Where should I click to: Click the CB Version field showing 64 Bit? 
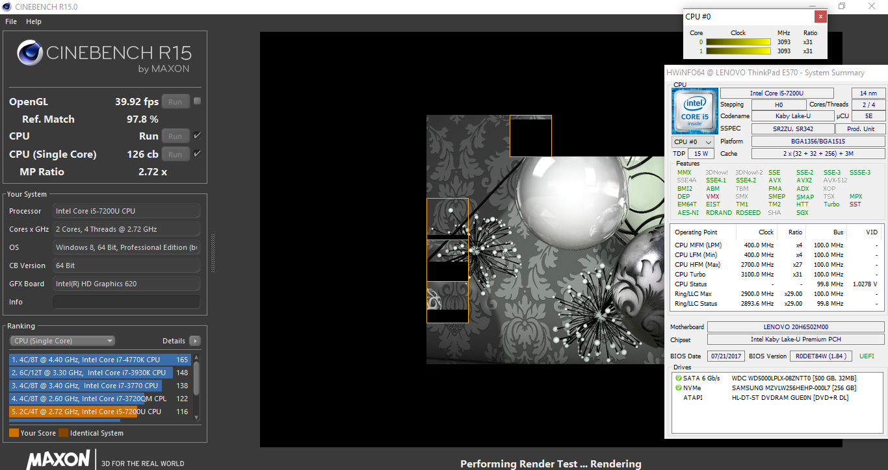pos(126,266)
